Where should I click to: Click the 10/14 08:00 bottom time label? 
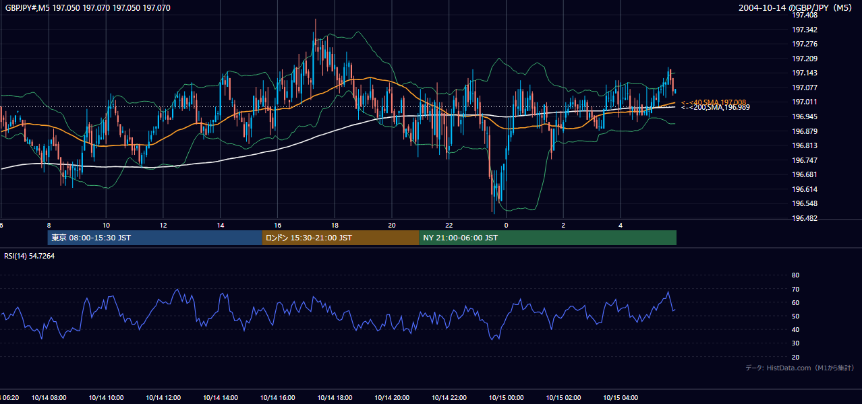49,397
